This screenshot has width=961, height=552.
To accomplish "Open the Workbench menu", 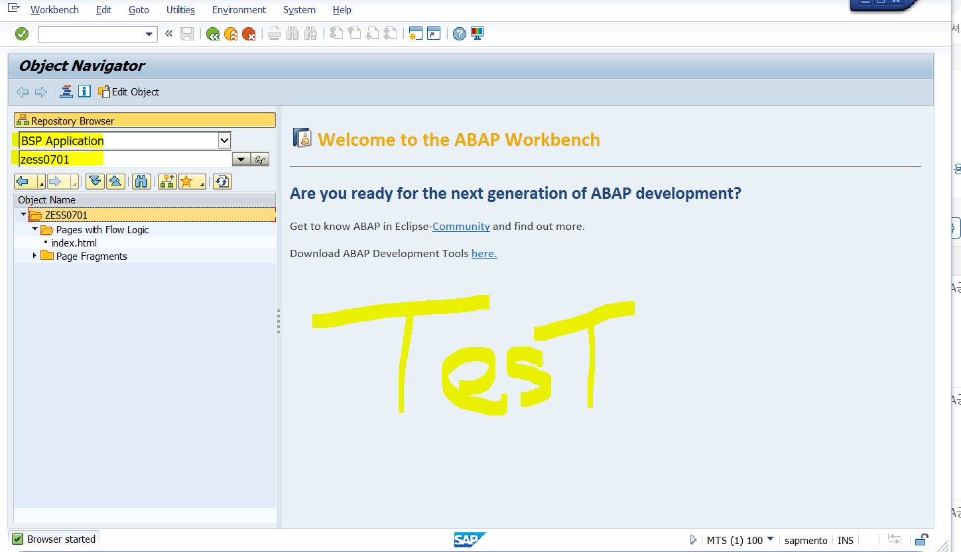I will pos(54,10).
